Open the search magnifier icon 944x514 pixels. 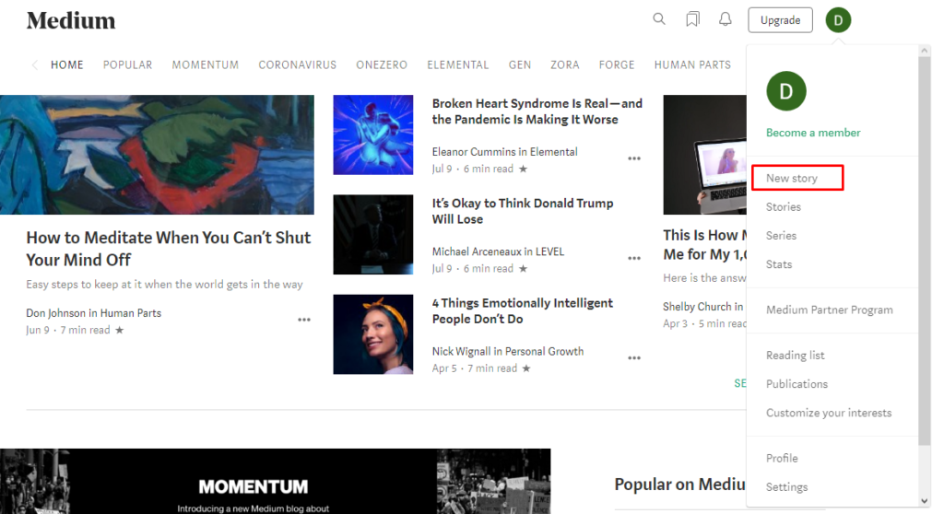click(x=659, y=19)
